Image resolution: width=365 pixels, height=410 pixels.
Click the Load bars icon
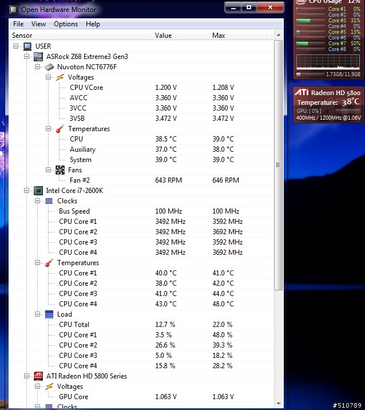tap(49, 314)
